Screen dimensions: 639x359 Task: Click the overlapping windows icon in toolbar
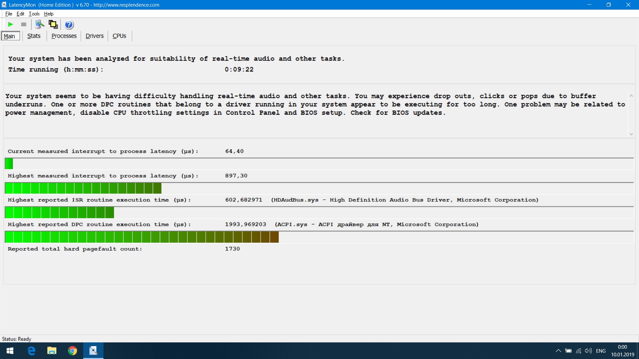pyautogui.click(x=53, y=24)
